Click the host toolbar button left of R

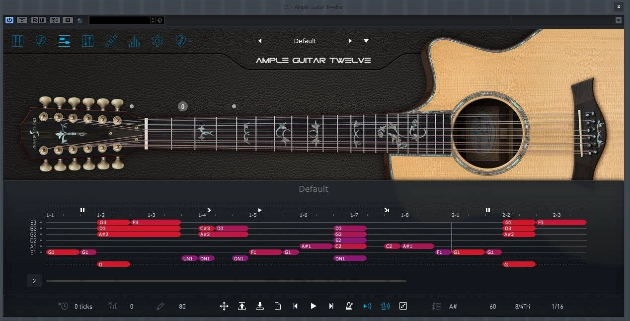click(22, 20)
